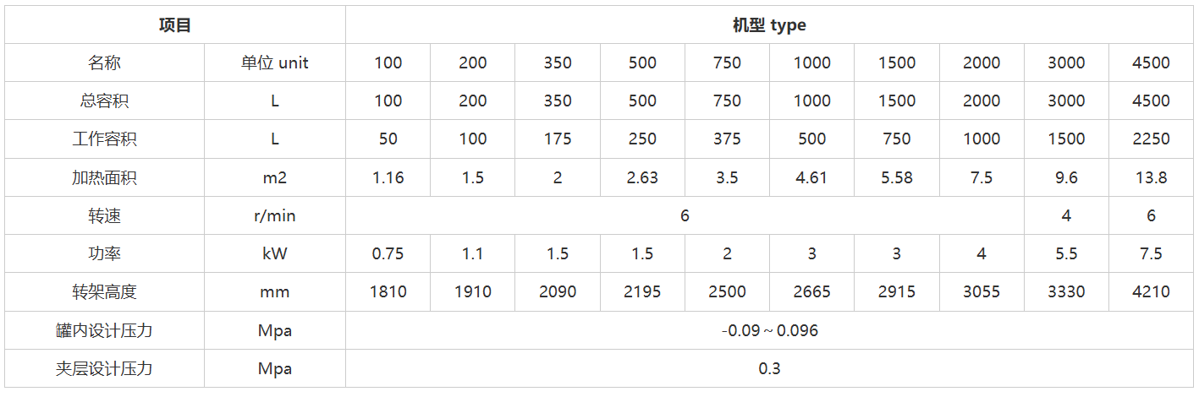Click the 转速 row label
Image resolution: width=1199 pixels, height=397 pixels.
(104, 216)
